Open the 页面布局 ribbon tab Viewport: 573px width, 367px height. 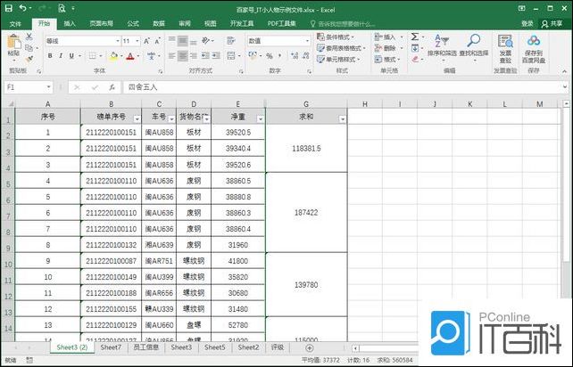101,24
